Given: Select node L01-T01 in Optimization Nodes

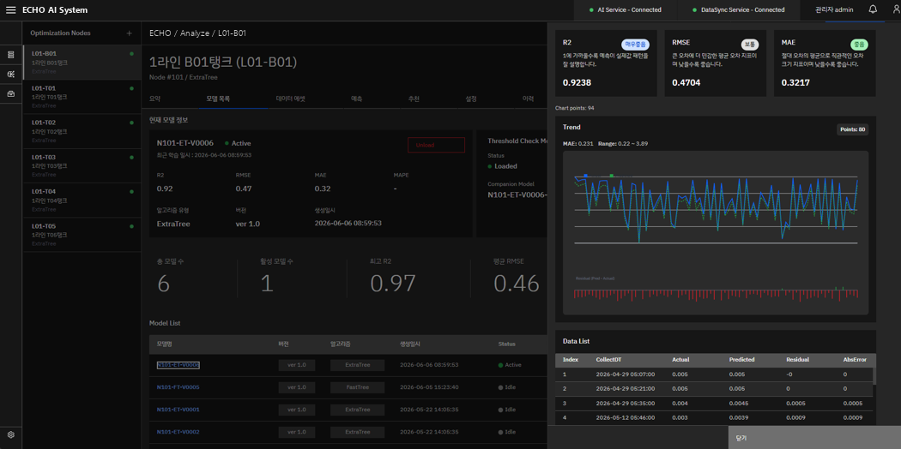Looking at the screenshot, I should tap(82, 96).
